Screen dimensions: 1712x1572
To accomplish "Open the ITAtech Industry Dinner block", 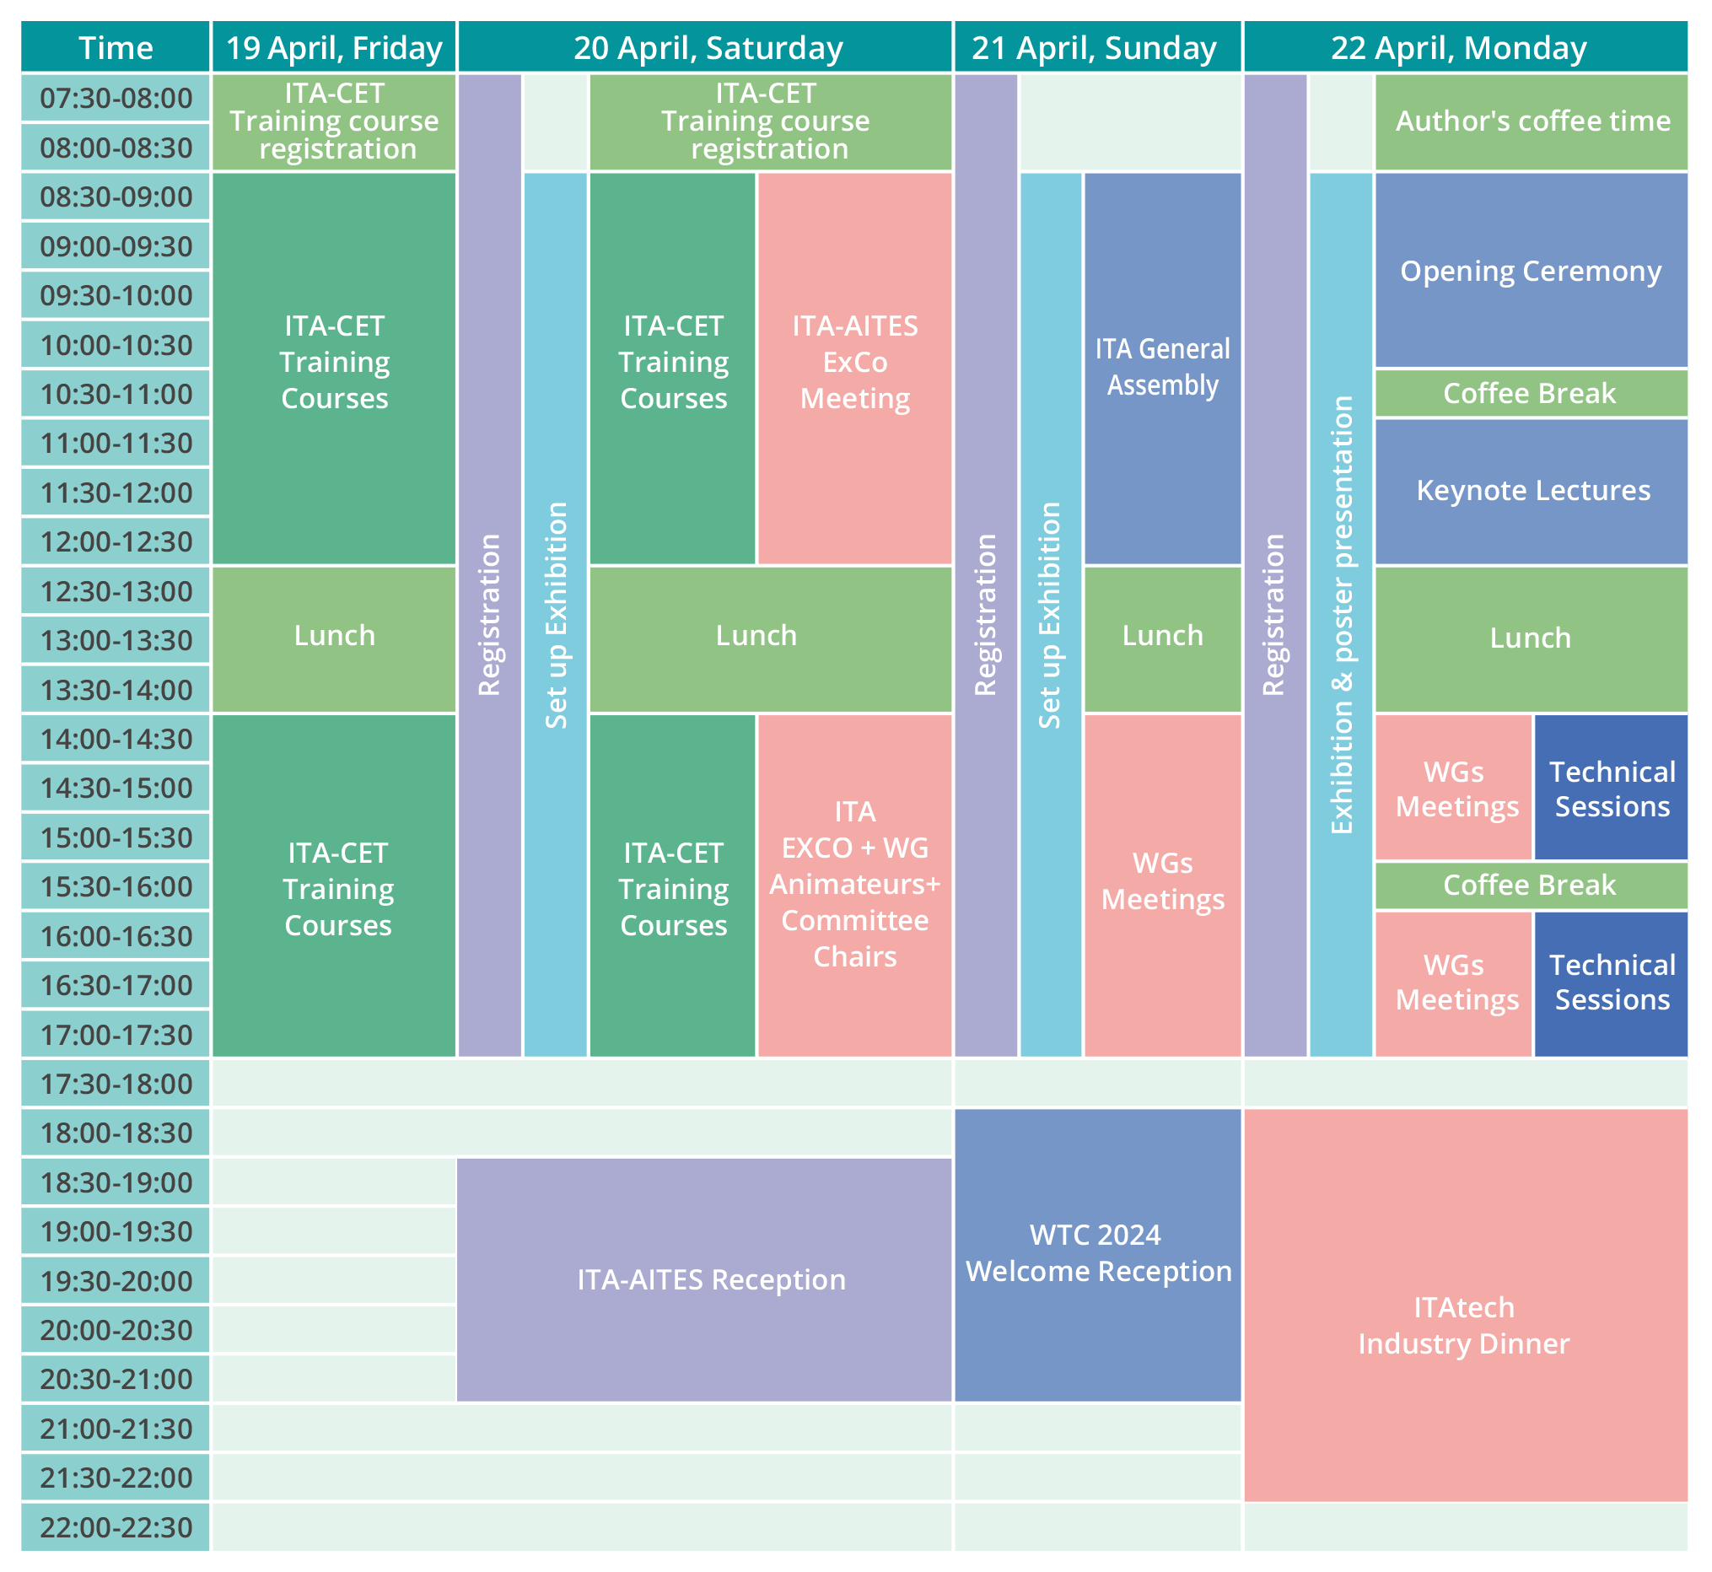I will pos(1466,1306).
